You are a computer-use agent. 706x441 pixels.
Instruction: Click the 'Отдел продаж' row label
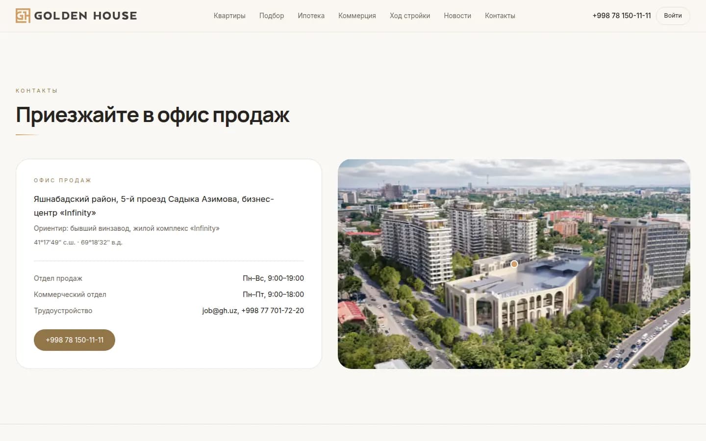pos(58,278)
